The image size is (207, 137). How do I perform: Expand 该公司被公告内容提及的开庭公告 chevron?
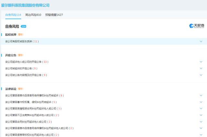coord(201,75)
